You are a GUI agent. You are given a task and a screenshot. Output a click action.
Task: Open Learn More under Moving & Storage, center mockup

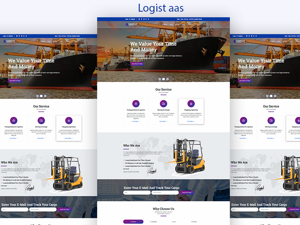[163, 121]
